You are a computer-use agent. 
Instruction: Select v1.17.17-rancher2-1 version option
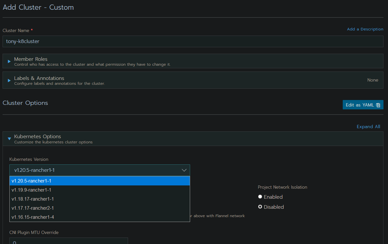click(x=100, y=208)
